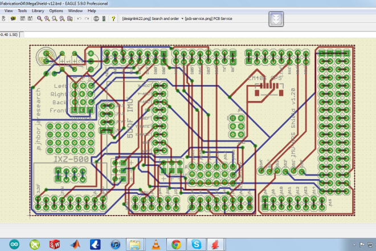The image size is (376, 251).
Task: Open the Options menu
Action: click(x=56, y=11)
